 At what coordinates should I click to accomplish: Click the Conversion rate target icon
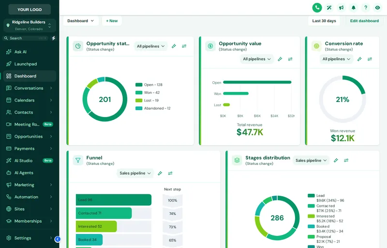pyautogui.click(x=316, y=46)
